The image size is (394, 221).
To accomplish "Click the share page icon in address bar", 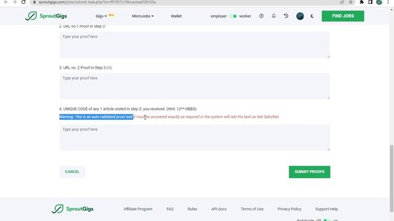I will [x=342, y=2].
